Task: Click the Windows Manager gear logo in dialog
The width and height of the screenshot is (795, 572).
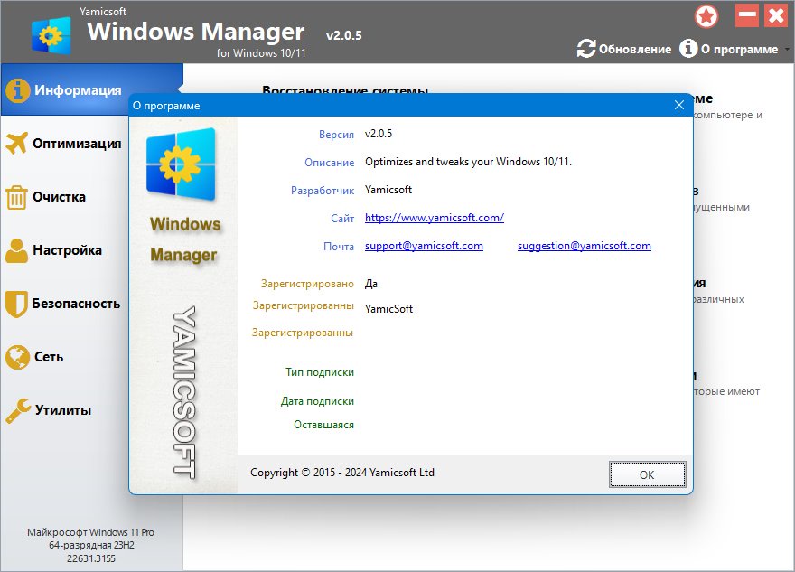Action: [x=181, y=164]
